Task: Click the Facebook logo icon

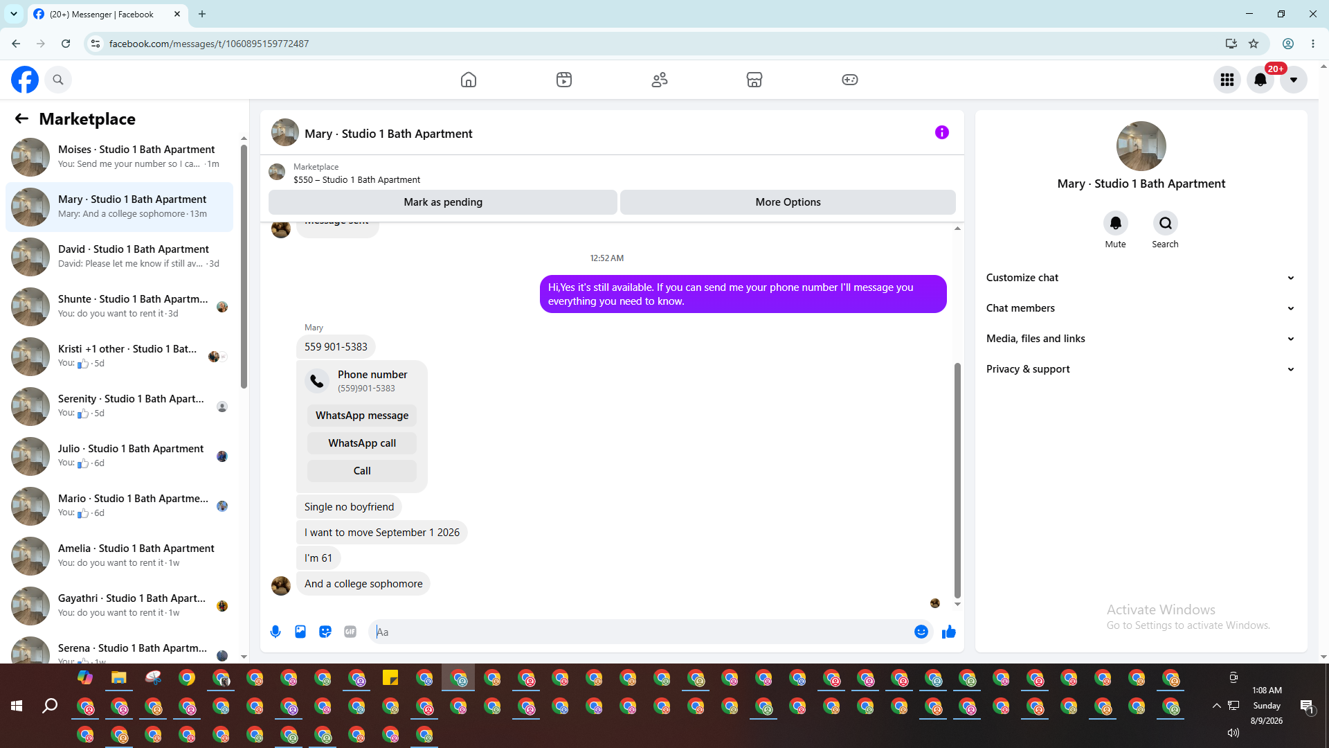Action: coord(25,80)
